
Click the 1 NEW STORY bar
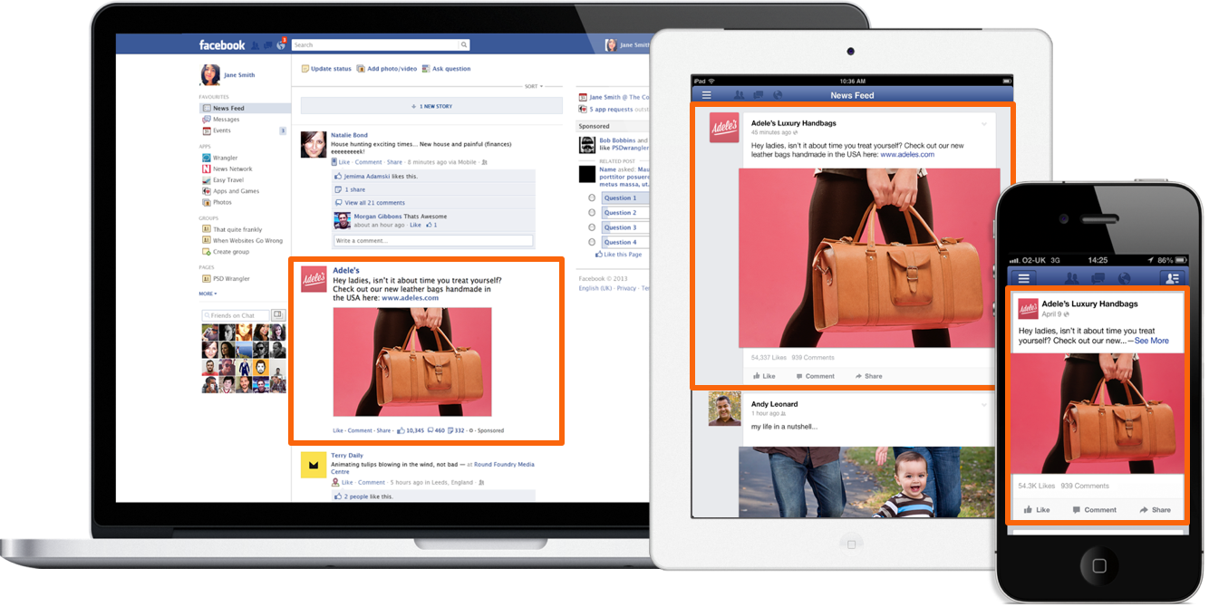pos(431,106)
